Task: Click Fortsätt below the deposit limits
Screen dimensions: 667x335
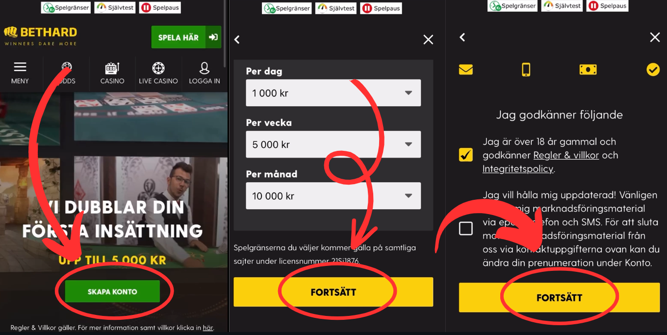Action: pos(333,292)
